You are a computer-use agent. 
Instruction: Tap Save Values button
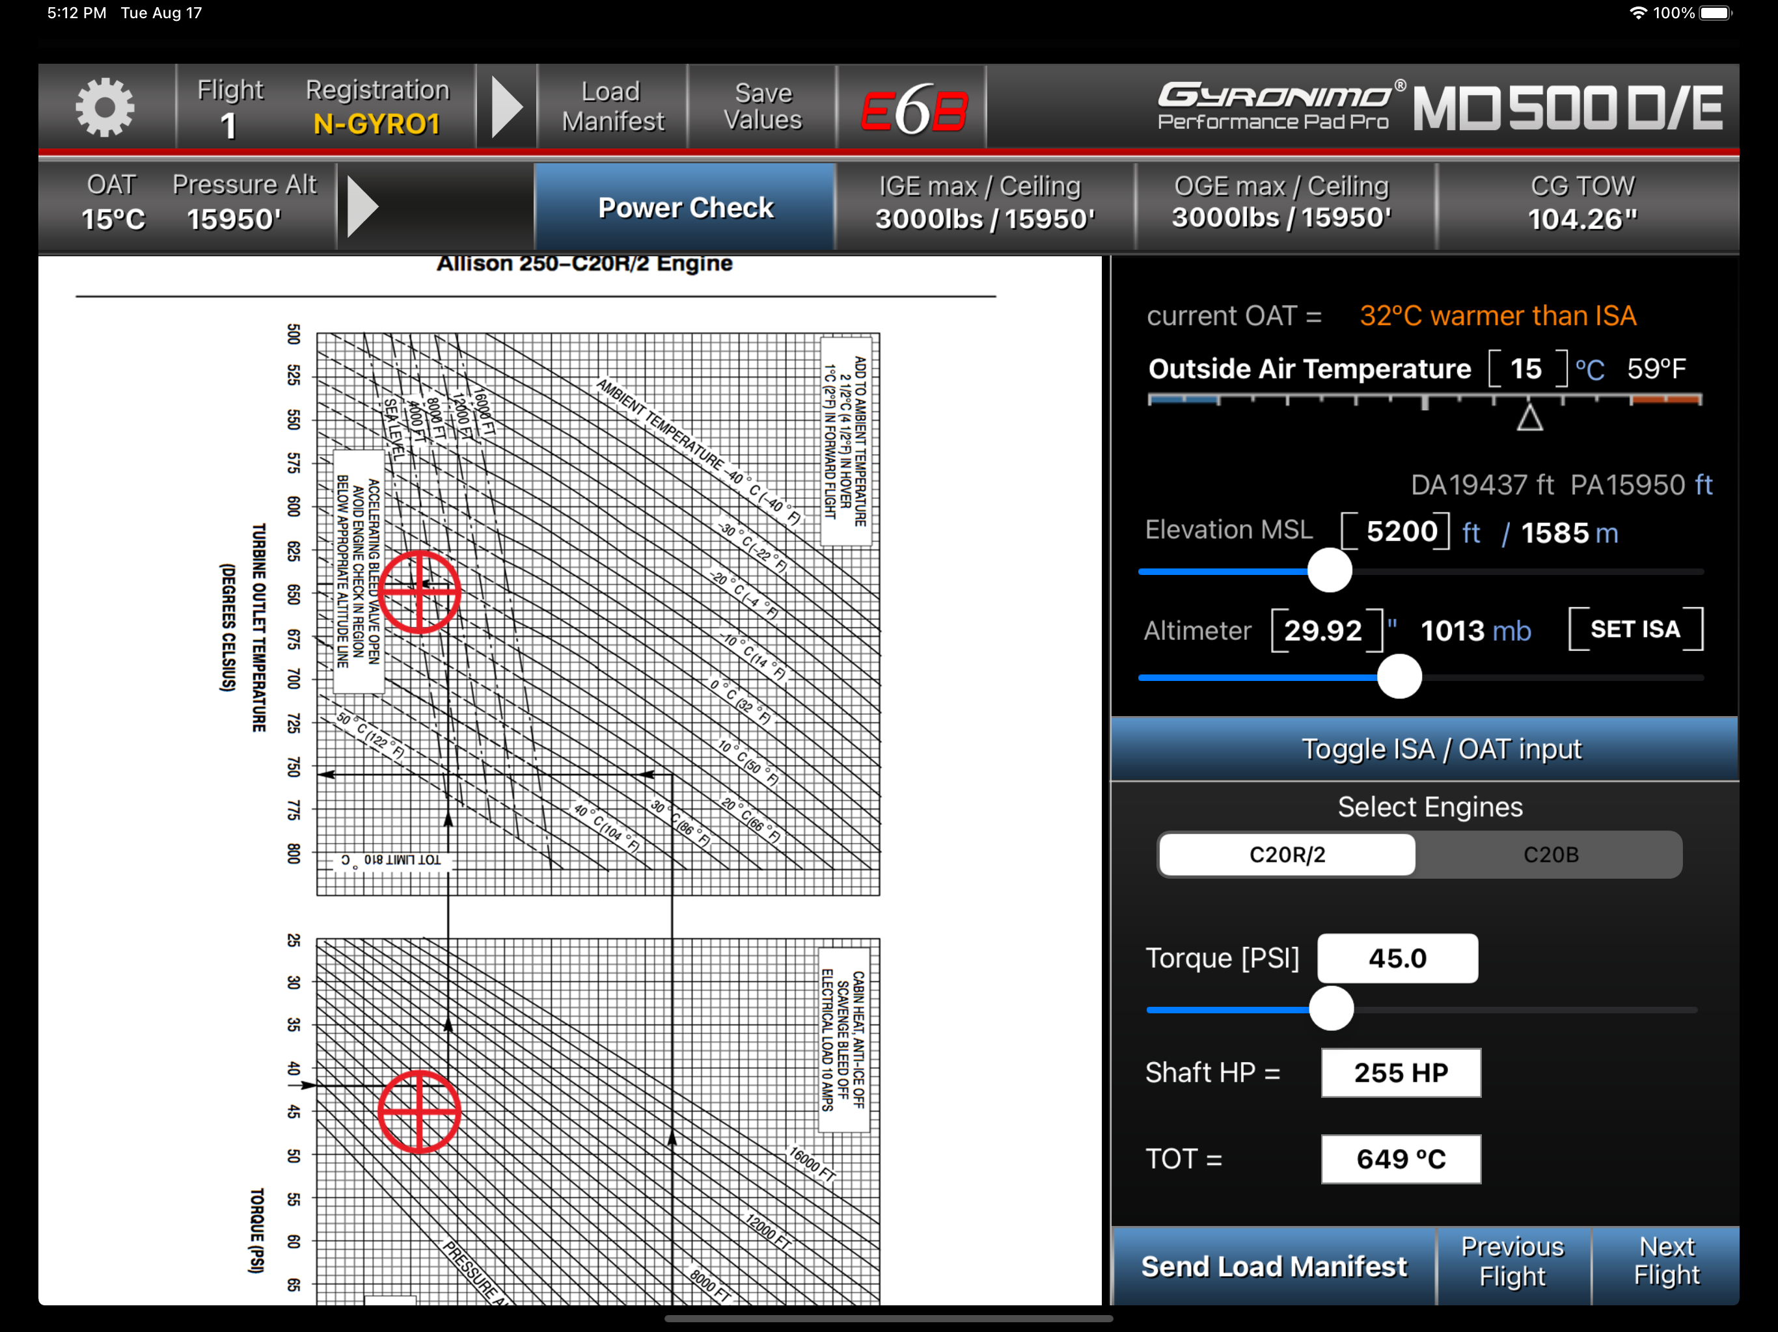763,107
